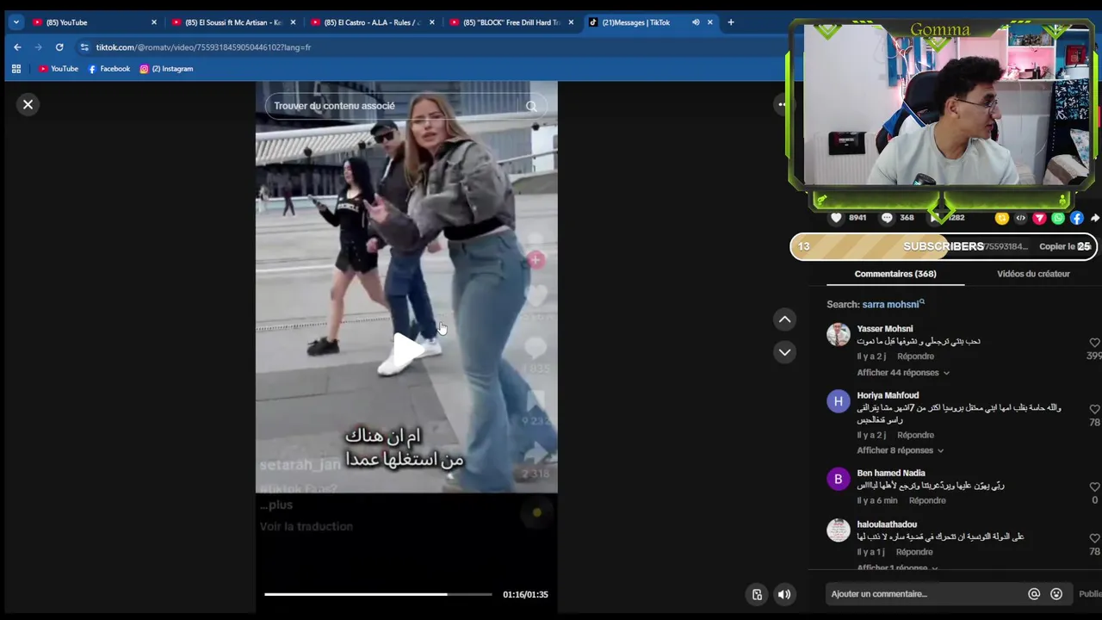Click the 'Publier' button beside comment box
The width and height of the screenshot is (1102, 620).
[x=1090, y=594]
